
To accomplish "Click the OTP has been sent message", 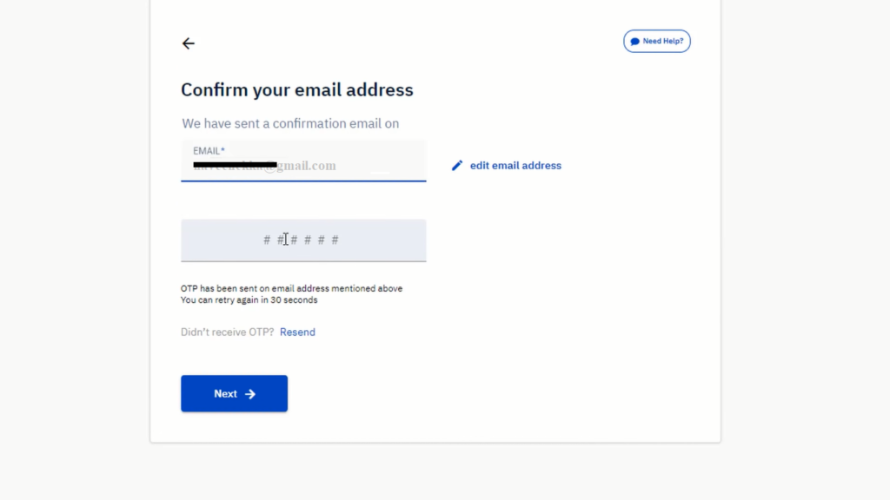I will click(291, 288).
